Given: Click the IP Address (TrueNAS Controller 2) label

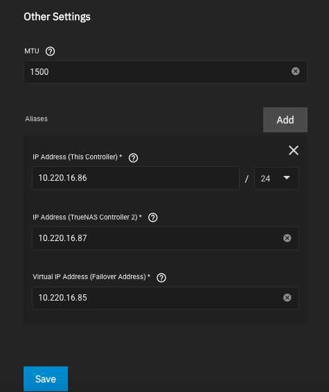Looking at the screenshot, I should [x=87, y=217].
